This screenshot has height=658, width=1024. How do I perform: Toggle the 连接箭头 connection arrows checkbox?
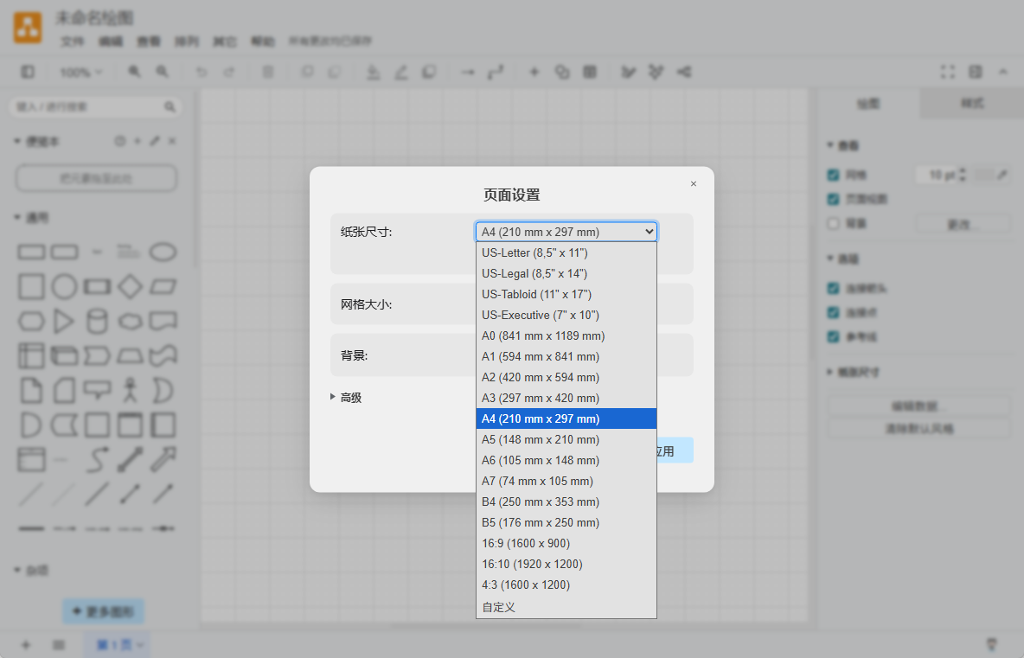point(834,288)
